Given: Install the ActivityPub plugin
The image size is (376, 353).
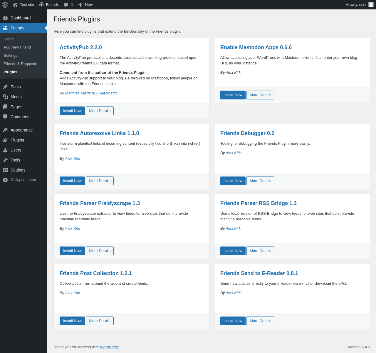Looking at the screenshot, I should [72, 111].
